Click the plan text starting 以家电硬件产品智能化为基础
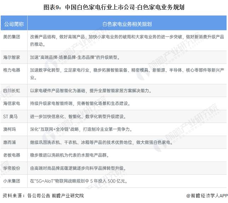This screenshot has width=228, height=203. pyautogui.click(x=91, y=91)
